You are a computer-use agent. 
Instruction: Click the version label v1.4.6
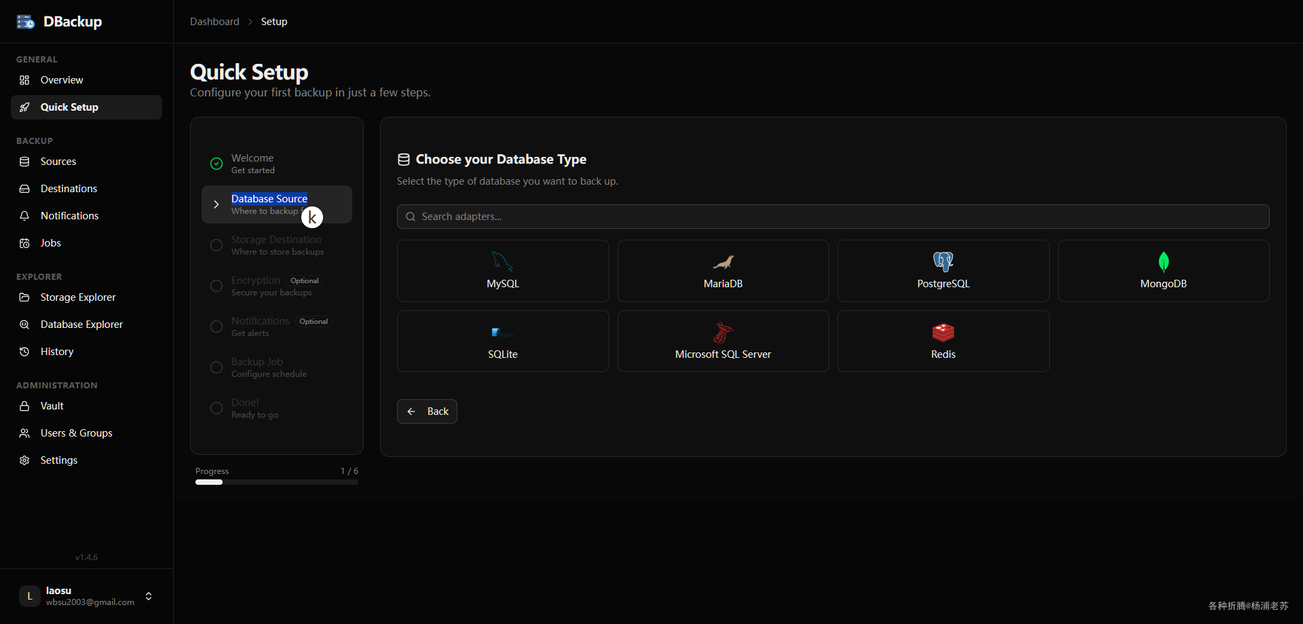86,557
